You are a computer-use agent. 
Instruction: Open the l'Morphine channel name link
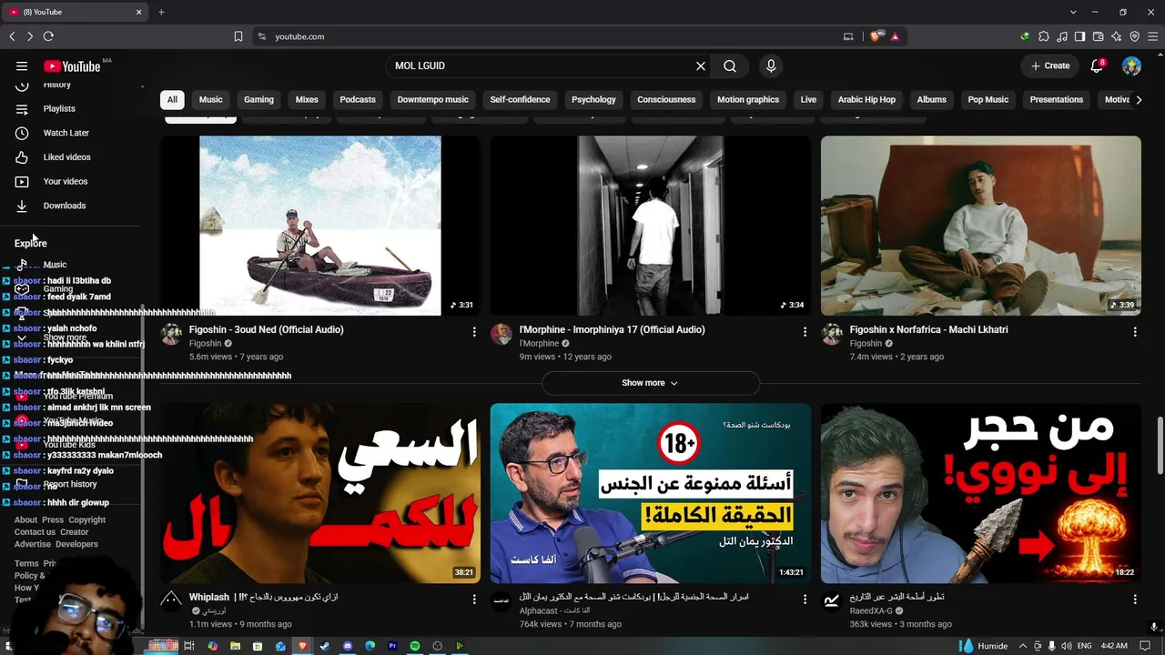click(539, 344)
